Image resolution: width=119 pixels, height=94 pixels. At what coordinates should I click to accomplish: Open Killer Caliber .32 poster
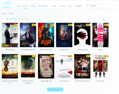coord(10,35)
